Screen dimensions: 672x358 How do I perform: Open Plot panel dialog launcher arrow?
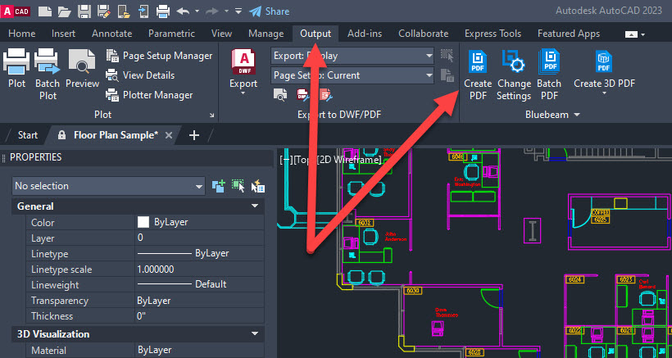pos(211,116)
